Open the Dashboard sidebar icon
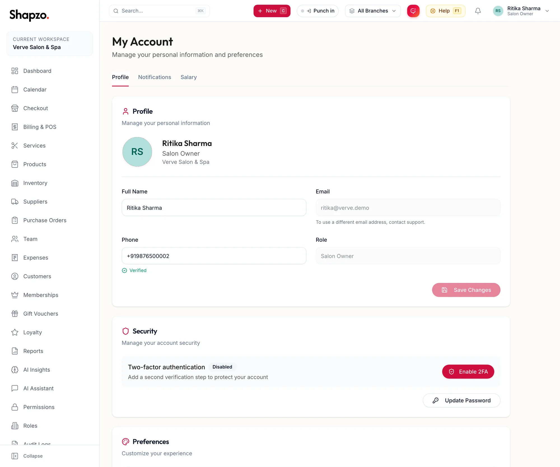Image resolution: width=560 pixels, height=467 pixels. click(15, 71)
